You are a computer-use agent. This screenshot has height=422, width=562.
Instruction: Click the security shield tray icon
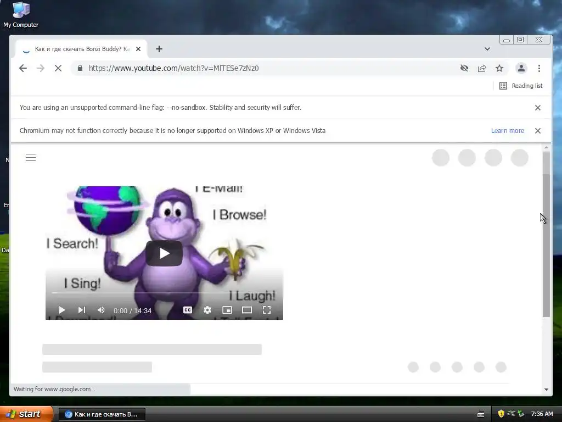(501, 414)
